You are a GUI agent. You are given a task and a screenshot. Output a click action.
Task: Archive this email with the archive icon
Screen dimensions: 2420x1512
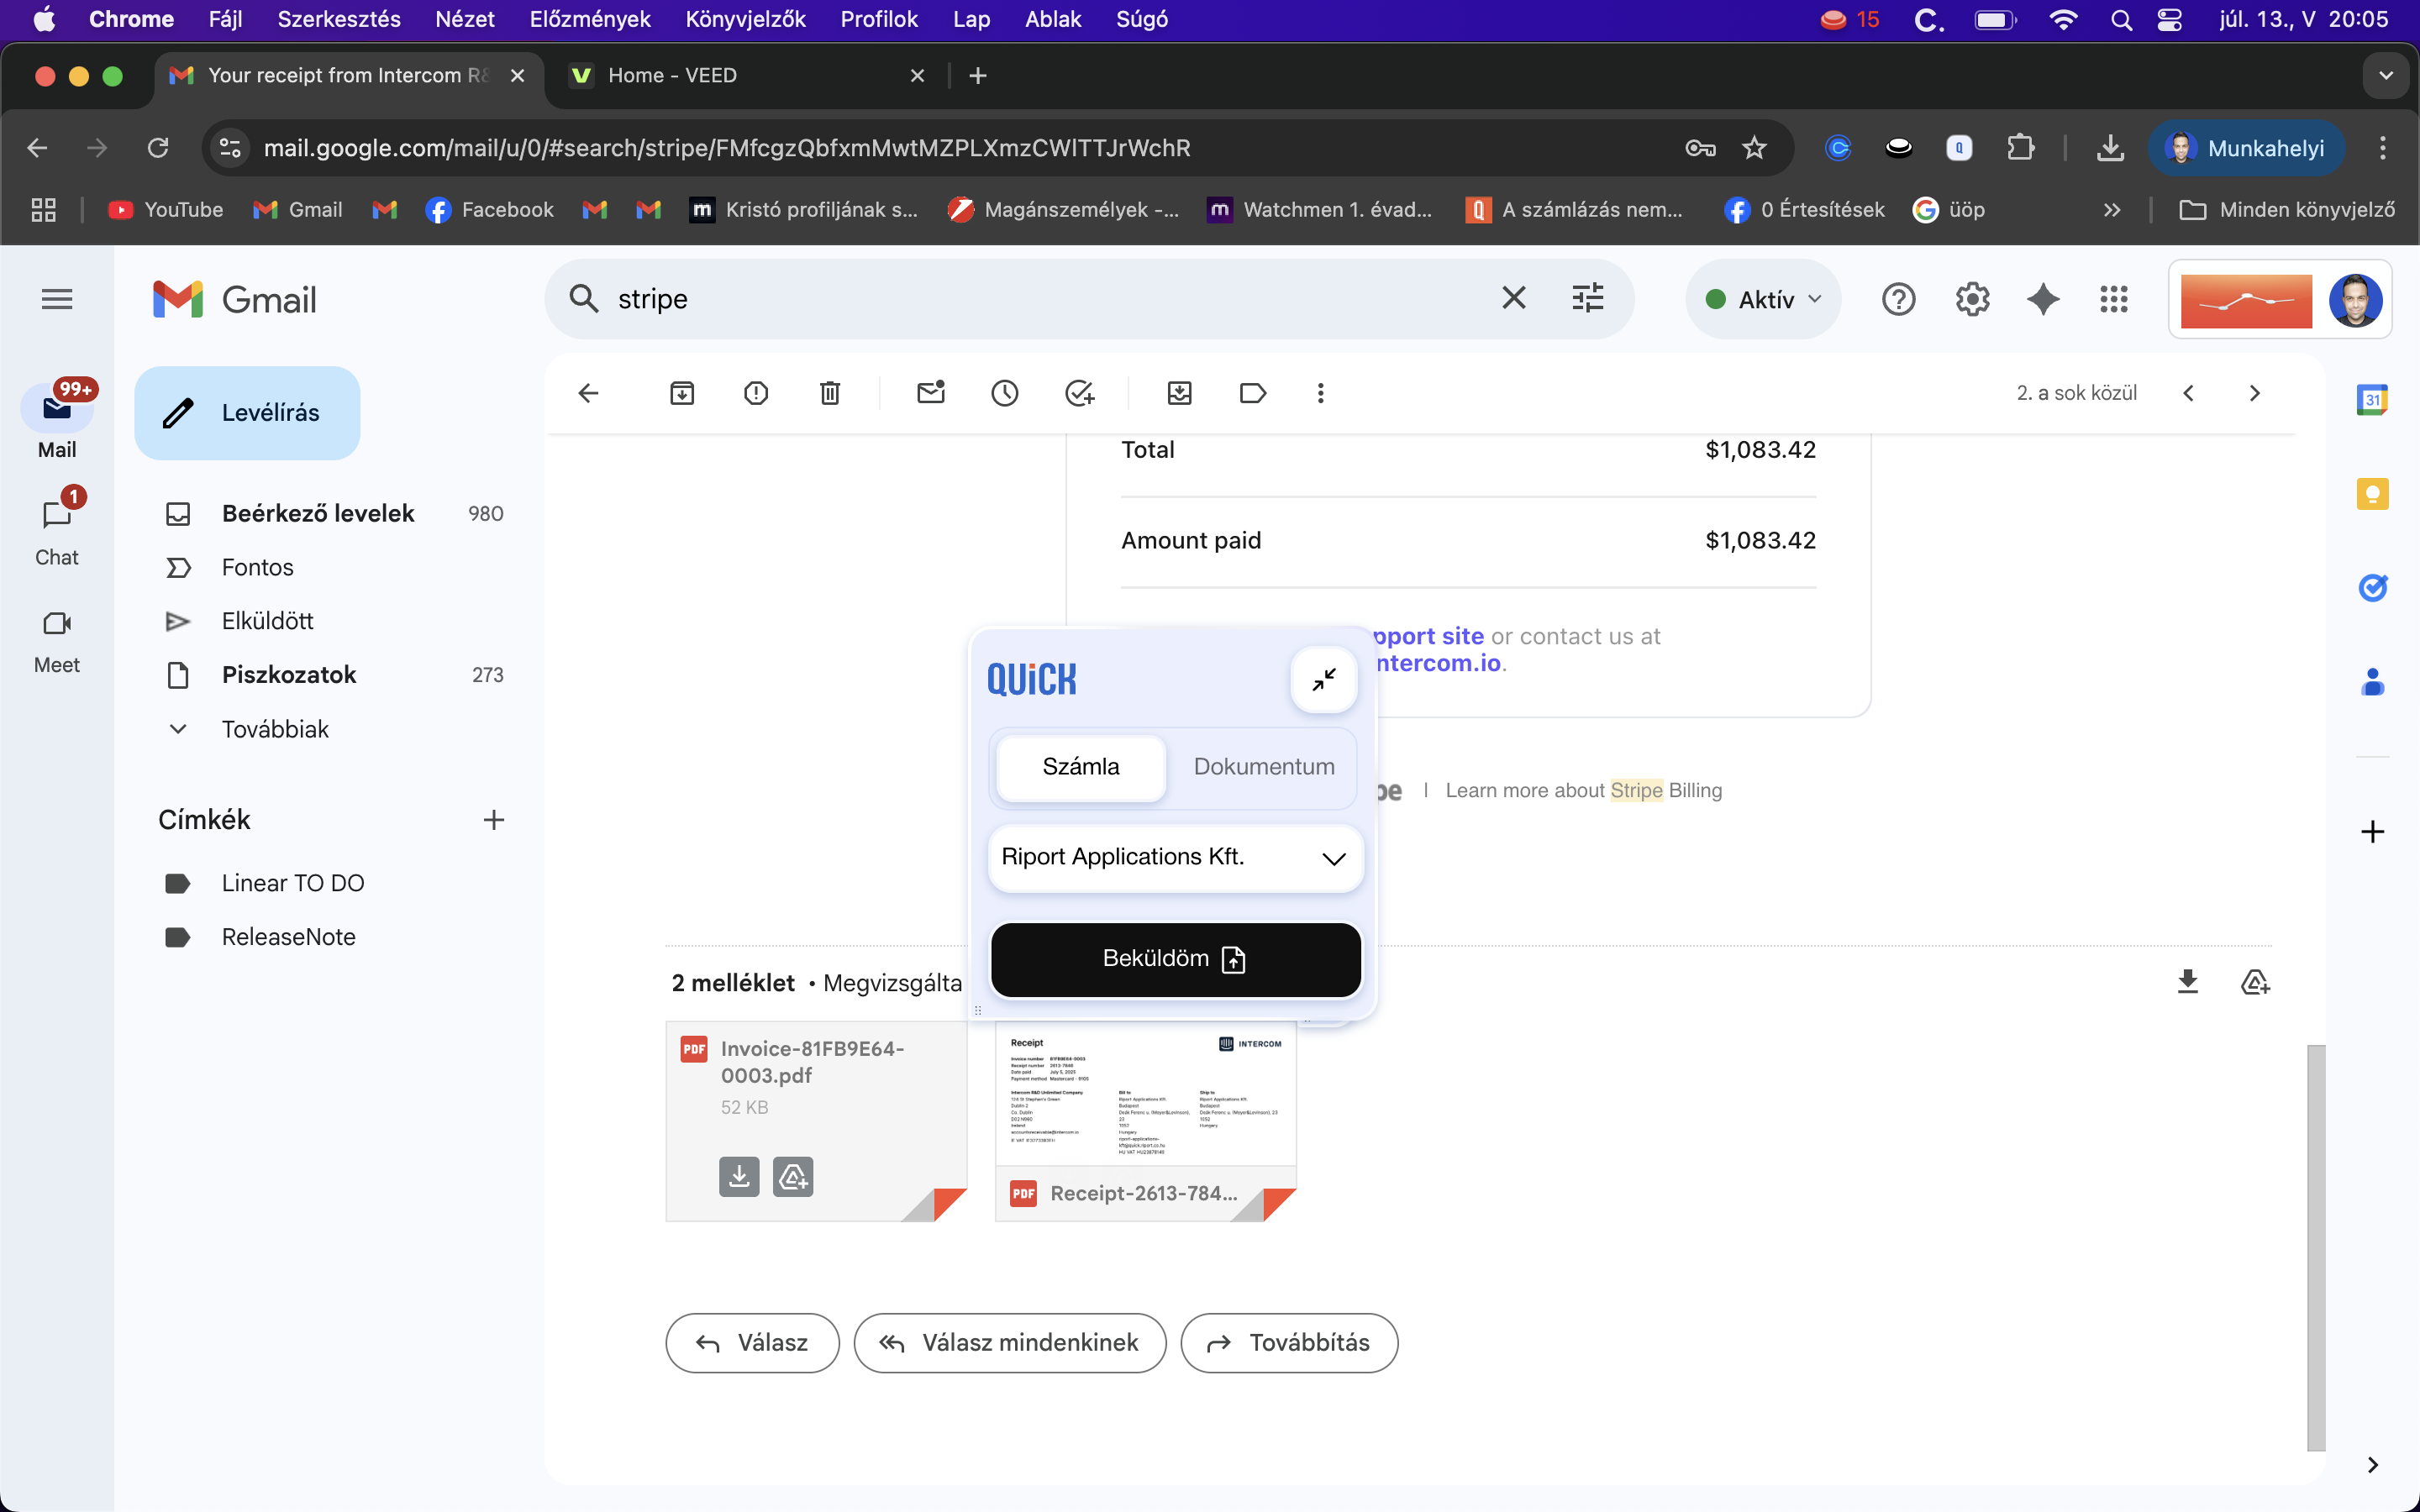682,393
